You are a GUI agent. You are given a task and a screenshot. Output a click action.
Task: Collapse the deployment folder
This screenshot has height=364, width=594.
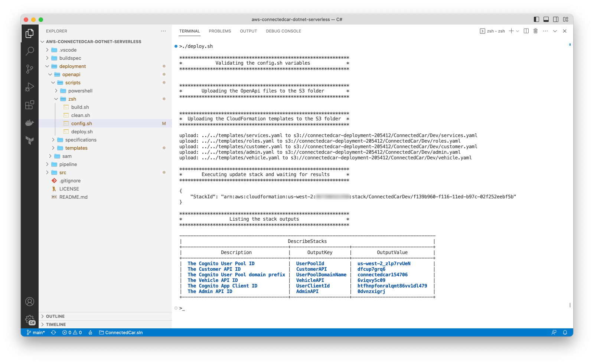click(x=105, y=66)
